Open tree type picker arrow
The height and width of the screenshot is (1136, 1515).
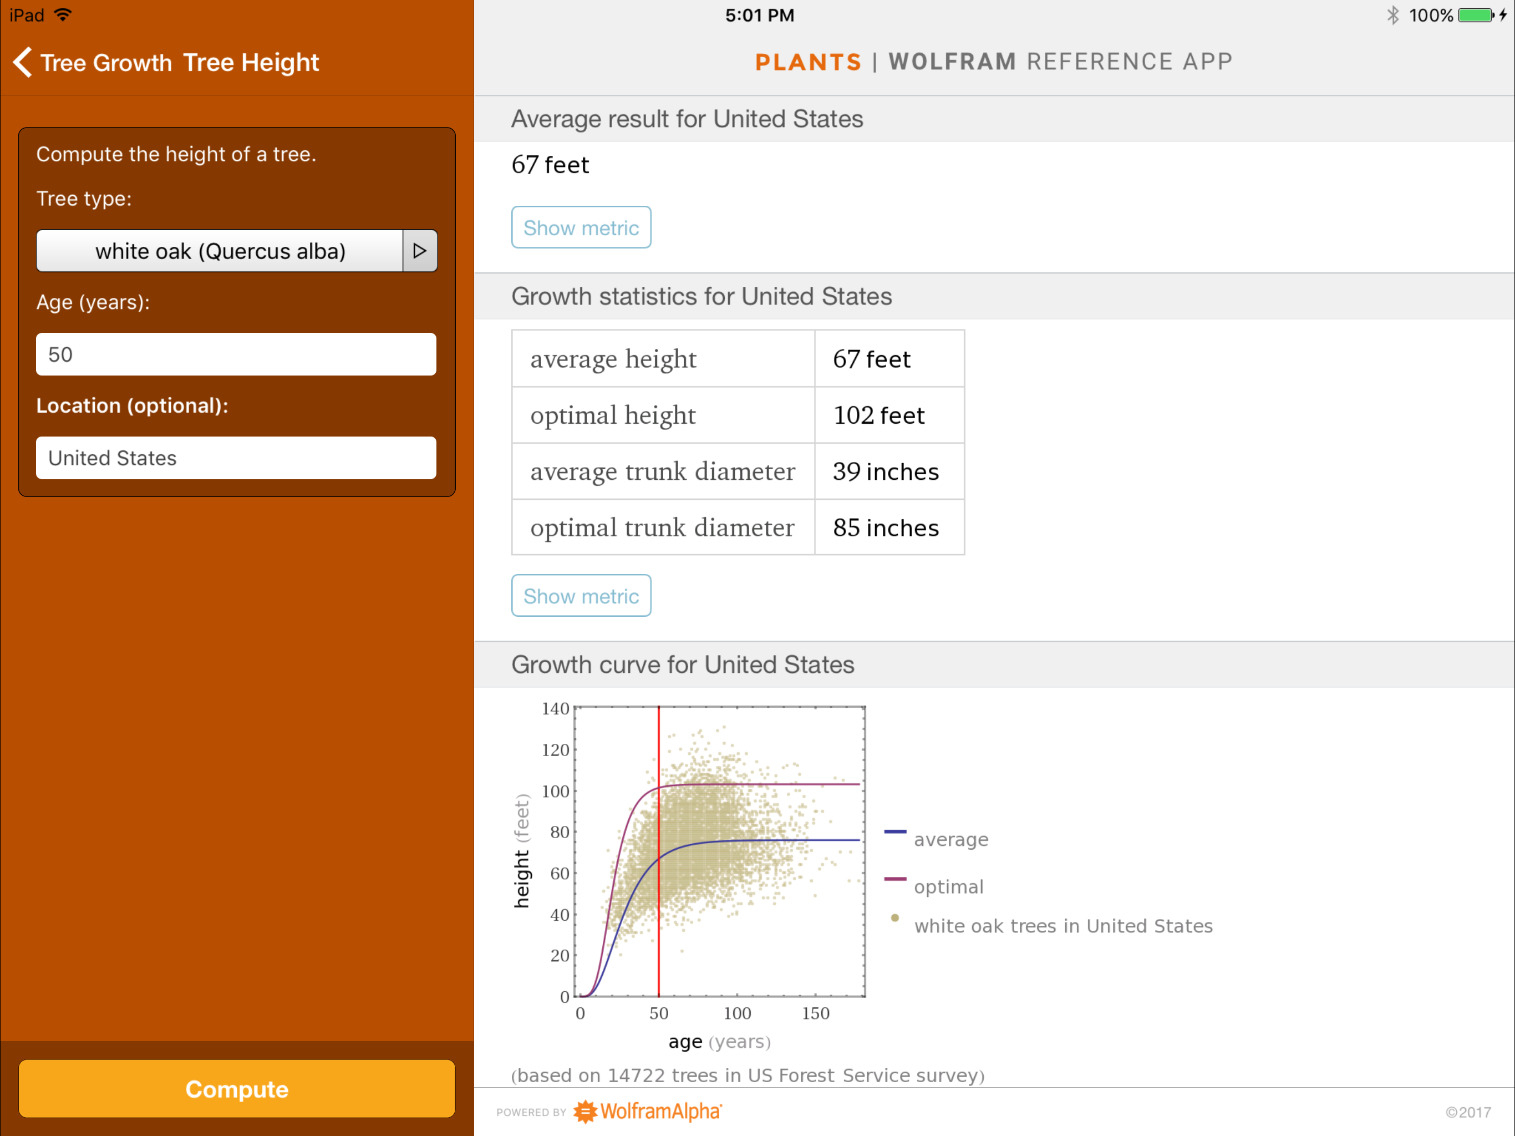tap(420, 251)
